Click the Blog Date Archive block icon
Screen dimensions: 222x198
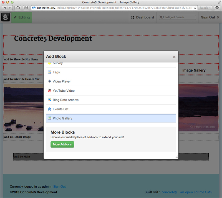pyautogui.click(x=50, y=100)
